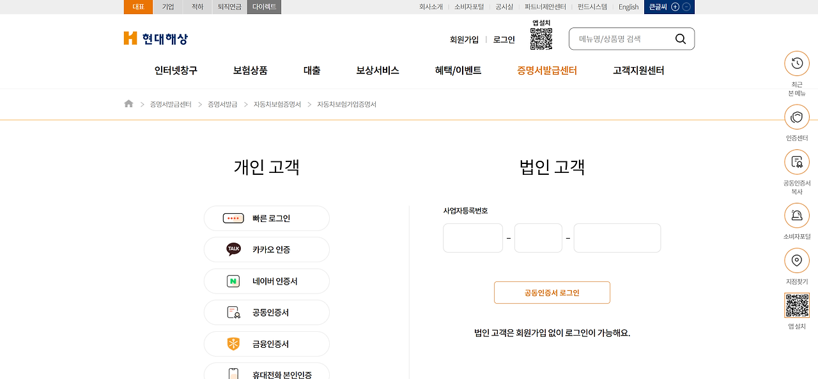Click the Hyundai Marine logo

(156, 39)
